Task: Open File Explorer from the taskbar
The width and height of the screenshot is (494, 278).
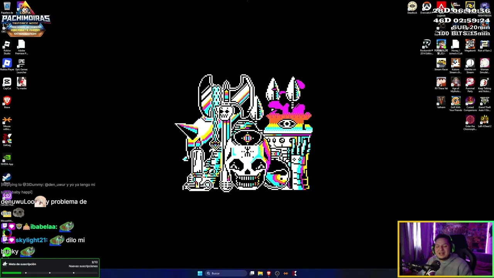Action: point(261,273)
